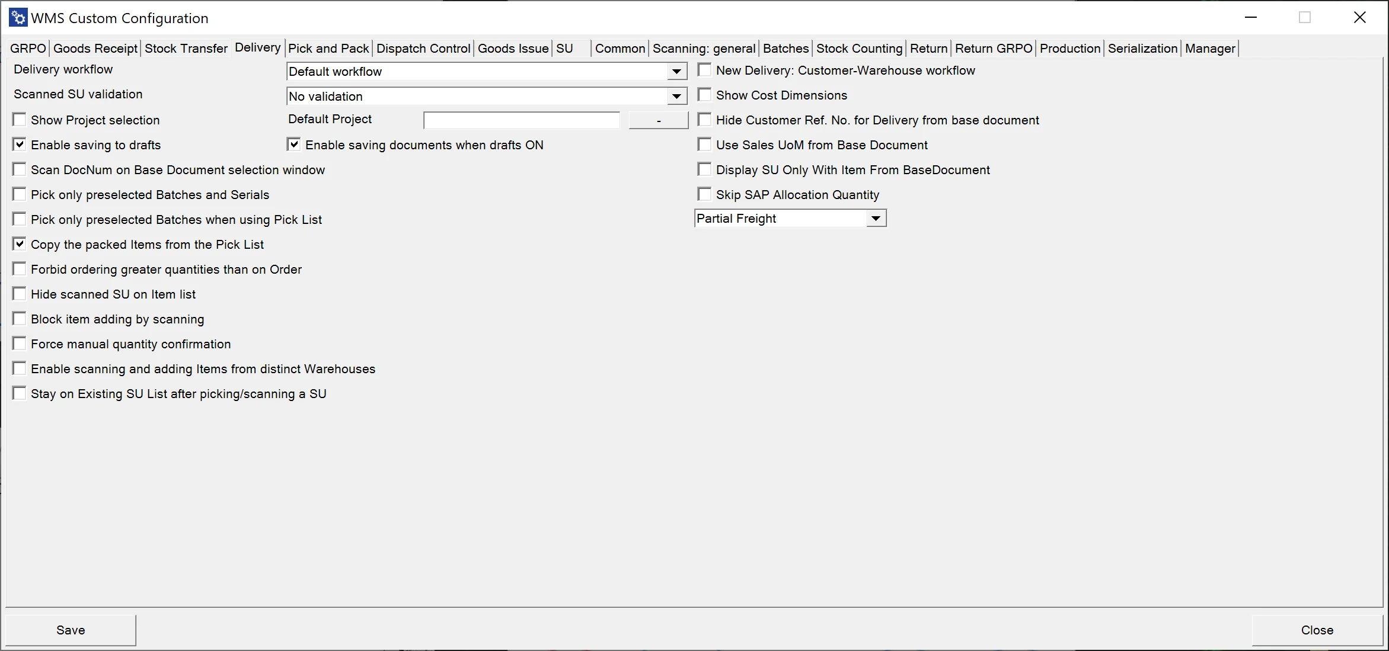Open the Delivery workflow dropdown

[x=676, y=72]
